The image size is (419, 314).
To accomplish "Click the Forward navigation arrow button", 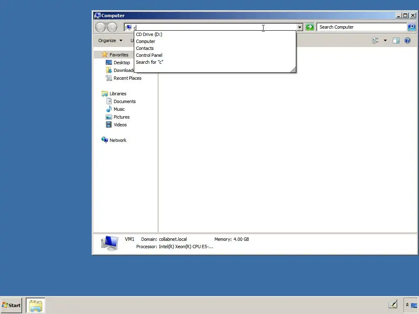I will pos(112,27).
